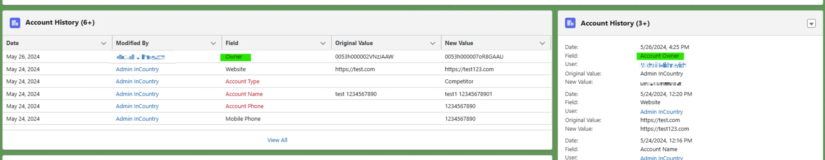Open Admin InCountry in the Account Name row
The width and height of the screenshot is (825, 160).
pos(137,94)
